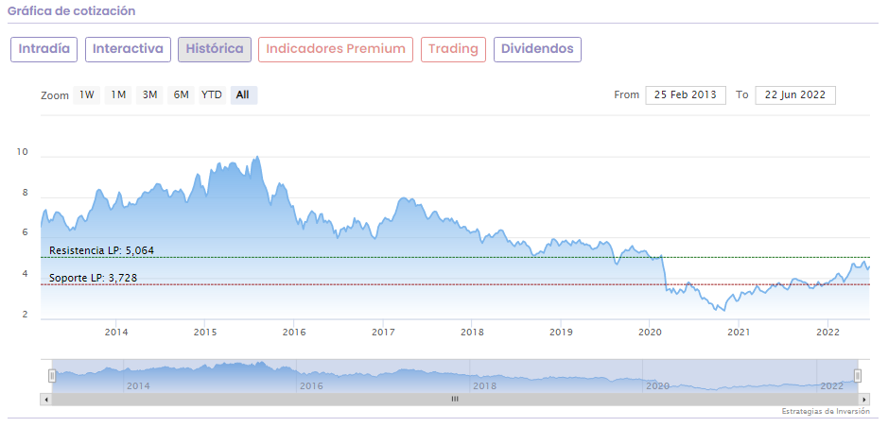This screenshot has height=427, width=888.
Task: Select the YTD zoom range
Action: click(212, 94)
